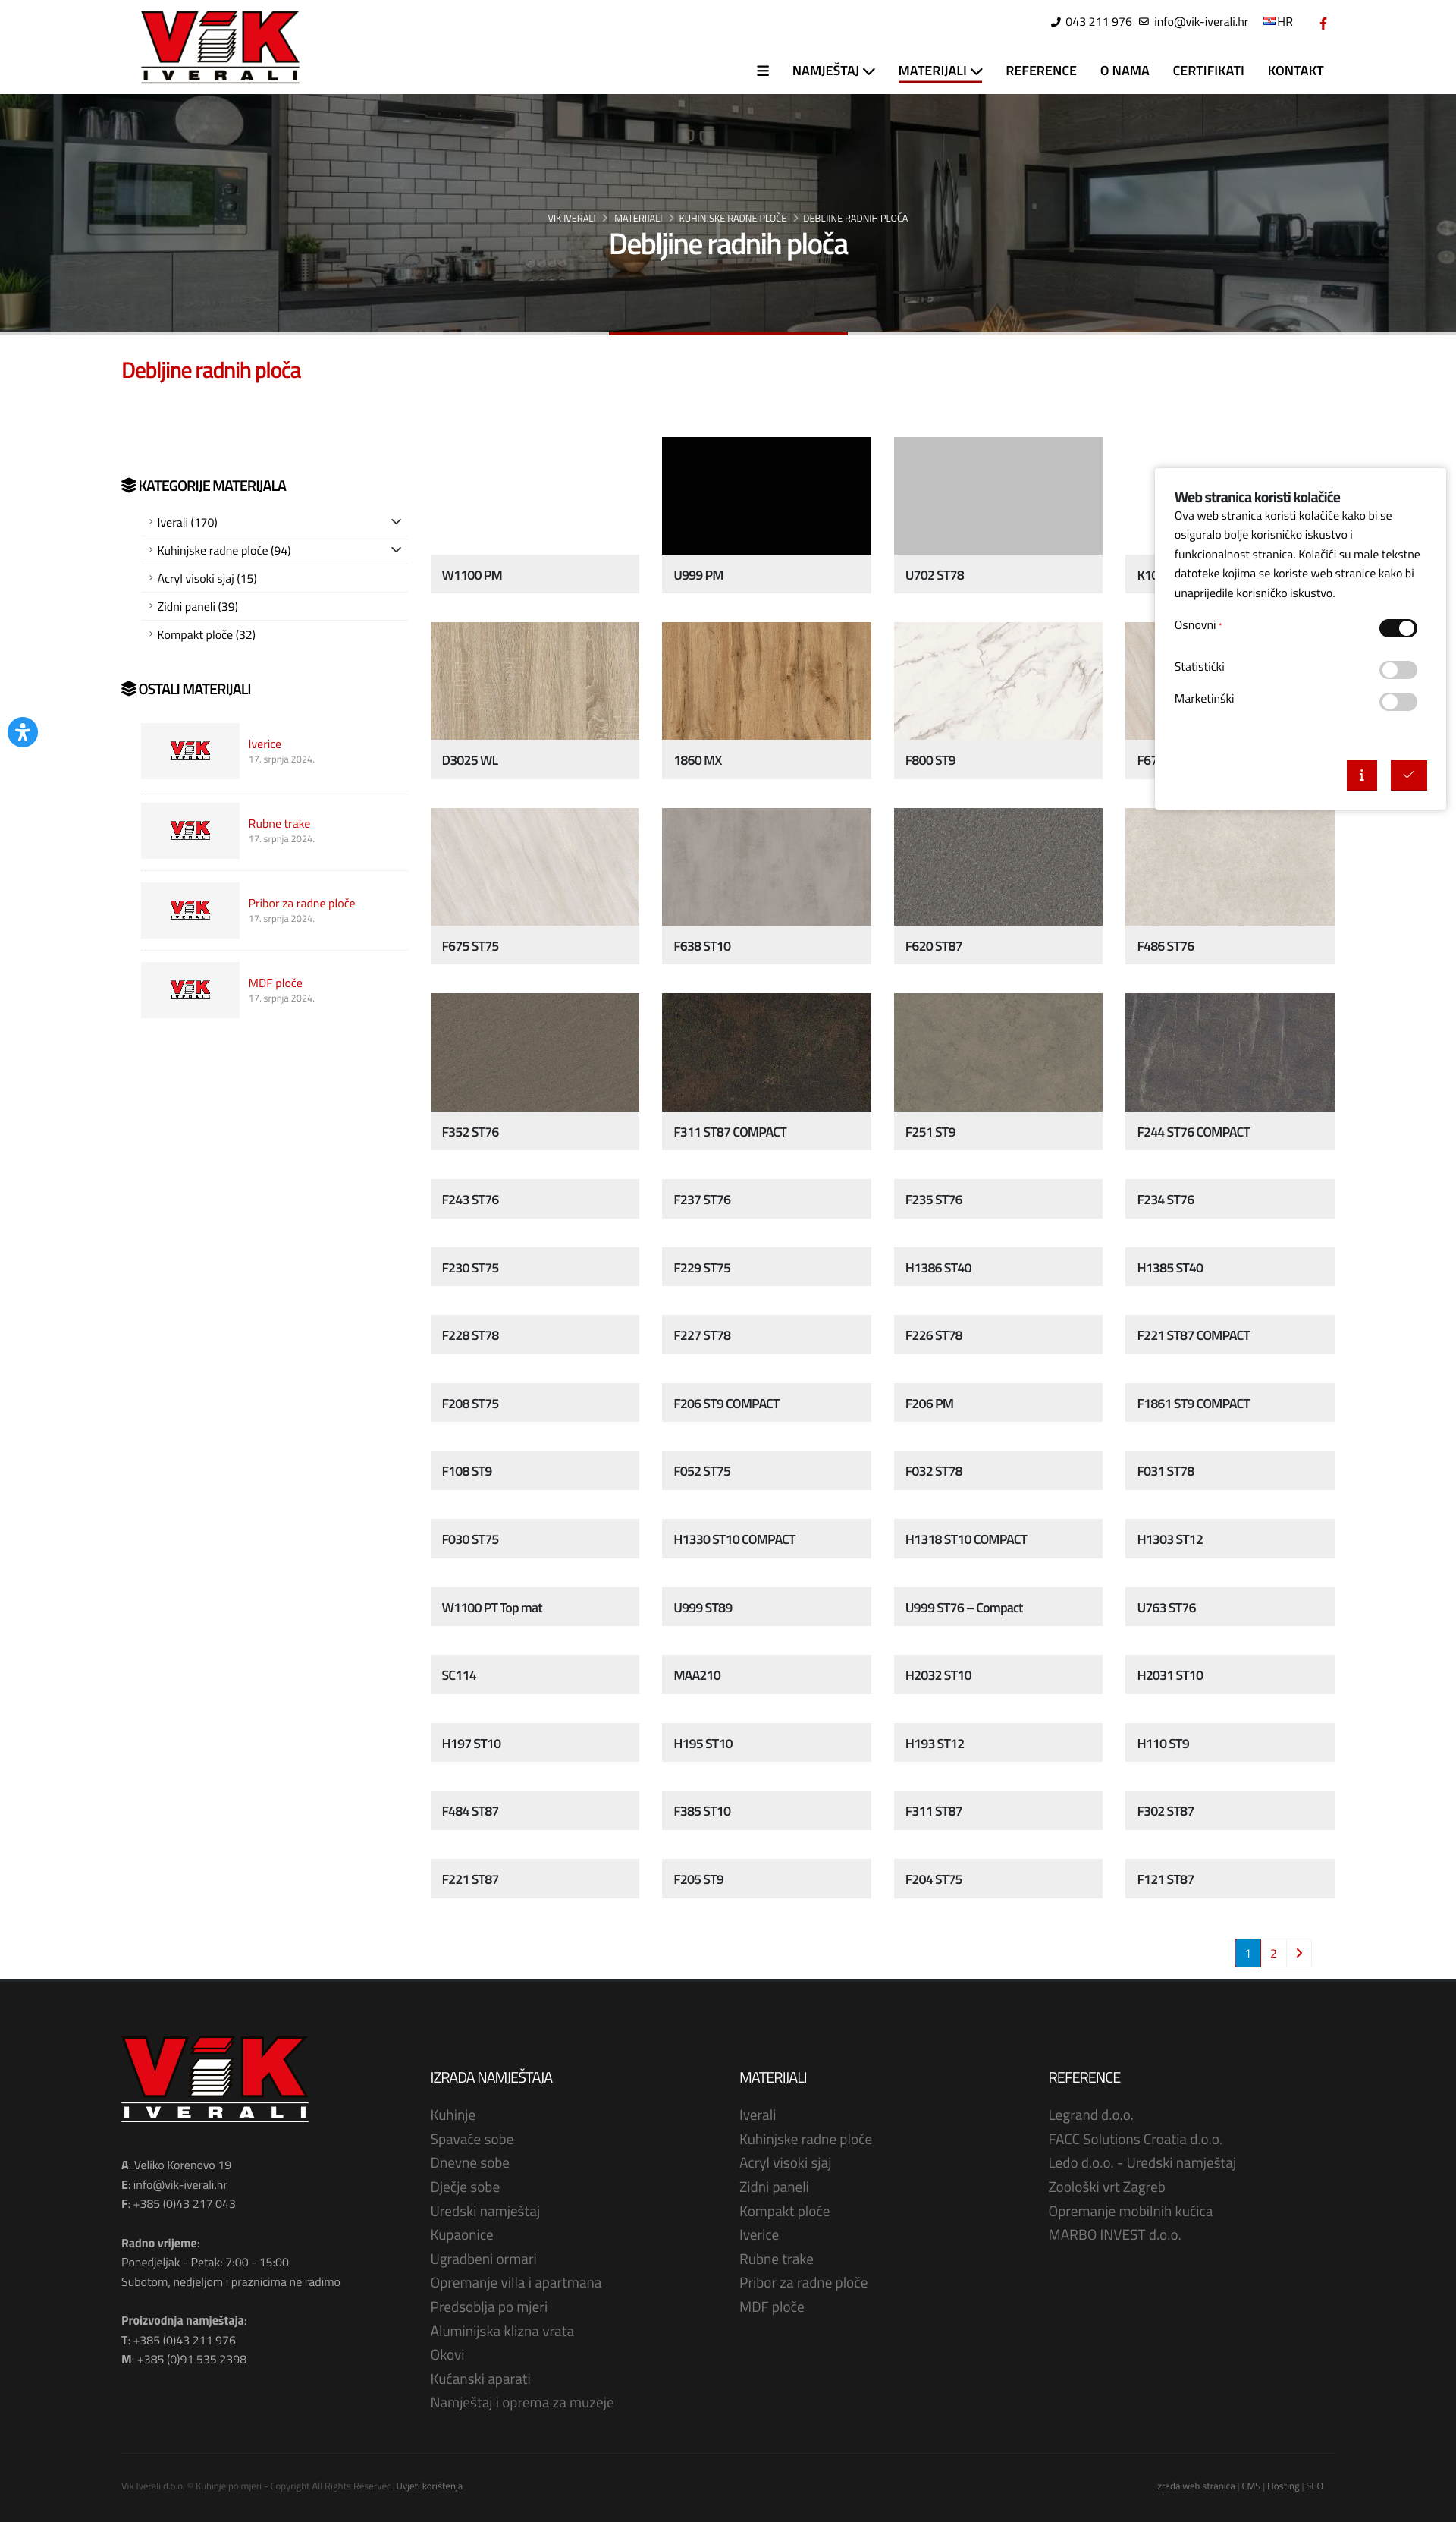Go to next page arrow in pagination
This screenshot has width=1456, height=2522.
tap(1299, 1953)
